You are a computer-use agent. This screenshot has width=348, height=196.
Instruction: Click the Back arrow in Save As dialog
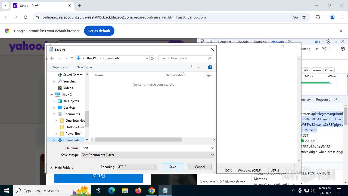point(52,58)
